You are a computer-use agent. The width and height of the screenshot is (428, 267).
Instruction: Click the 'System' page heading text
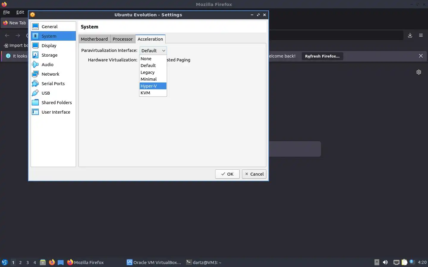[89, 27]
